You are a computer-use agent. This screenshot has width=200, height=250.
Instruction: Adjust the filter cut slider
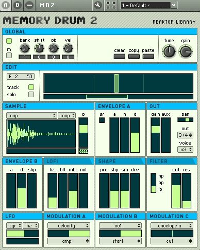click(176, 190)
